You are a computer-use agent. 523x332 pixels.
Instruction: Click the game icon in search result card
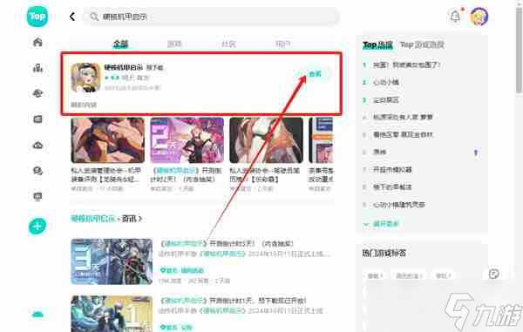coord(85,78)
